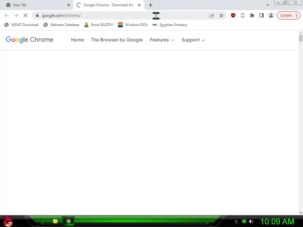Screen dimensions: 303x227
Task: Open the Windows ISOs bookmark
Action: tap(133, 25)
